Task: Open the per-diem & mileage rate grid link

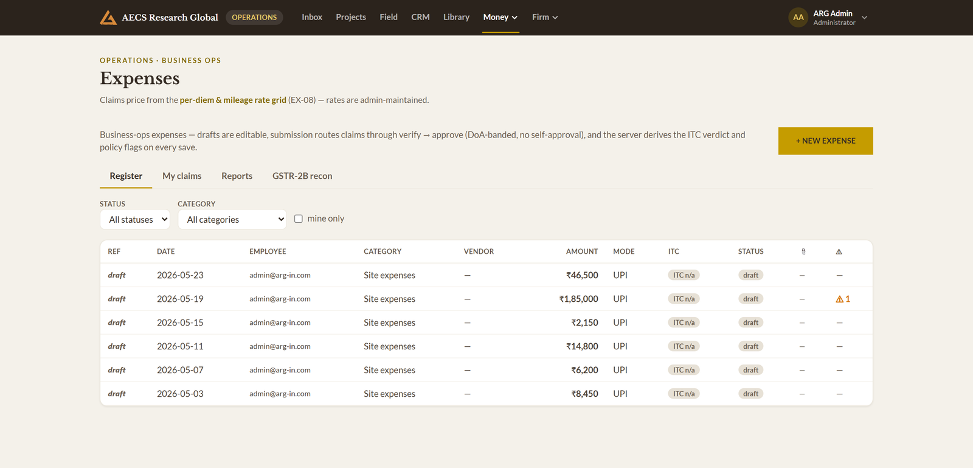Action: [233, 100]
